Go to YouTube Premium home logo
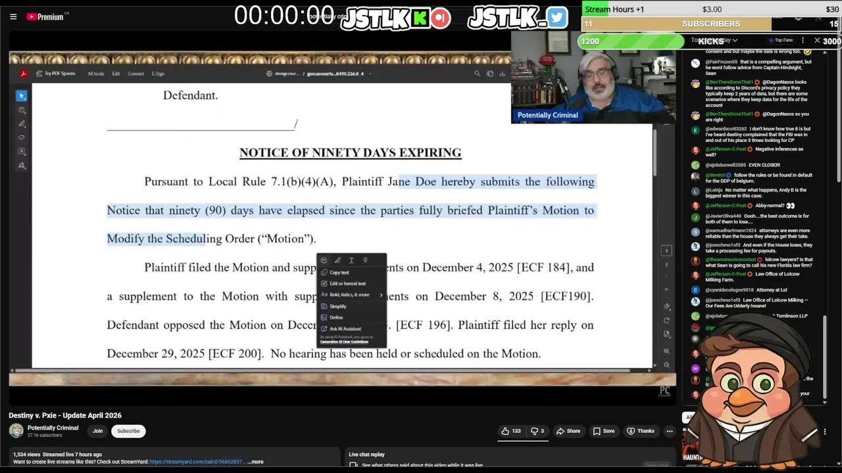This screenshot has height=473, width=842. click(45, 16)
